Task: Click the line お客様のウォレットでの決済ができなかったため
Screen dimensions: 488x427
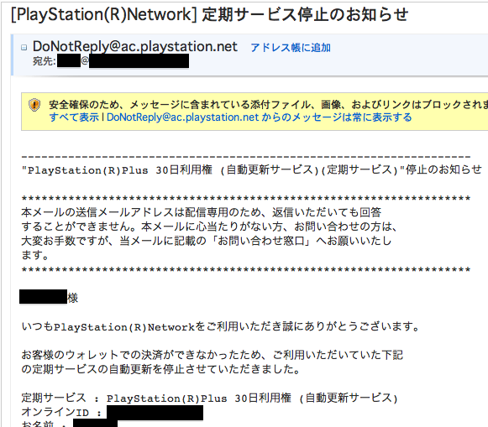Action: click(213, 355)
